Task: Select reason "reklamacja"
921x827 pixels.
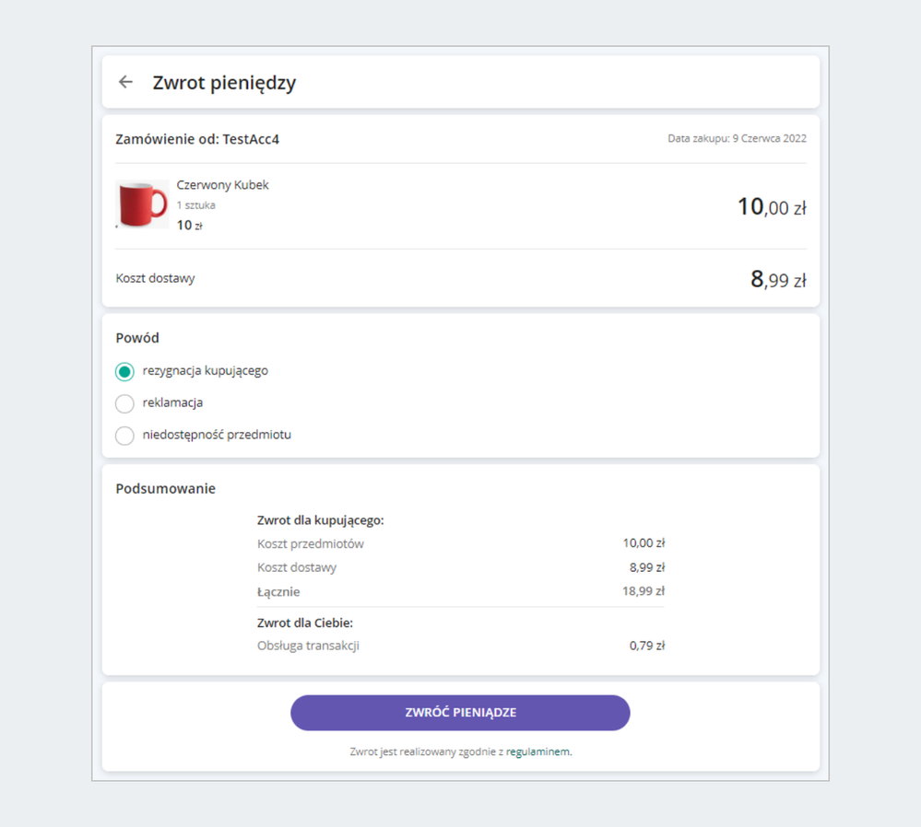Action: pyautogui.click(x=124, y=403)
